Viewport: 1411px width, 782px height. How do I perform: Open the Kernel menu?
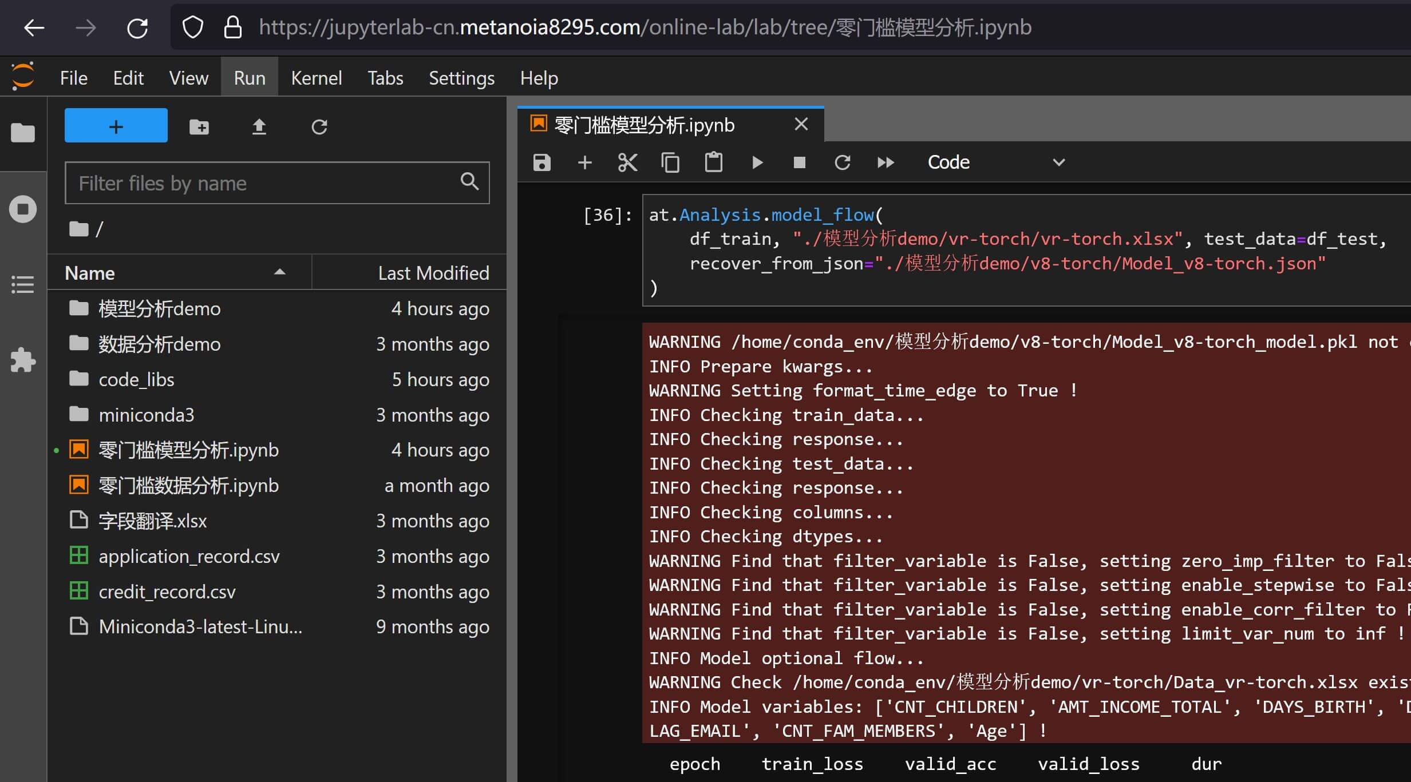point(316,78)
